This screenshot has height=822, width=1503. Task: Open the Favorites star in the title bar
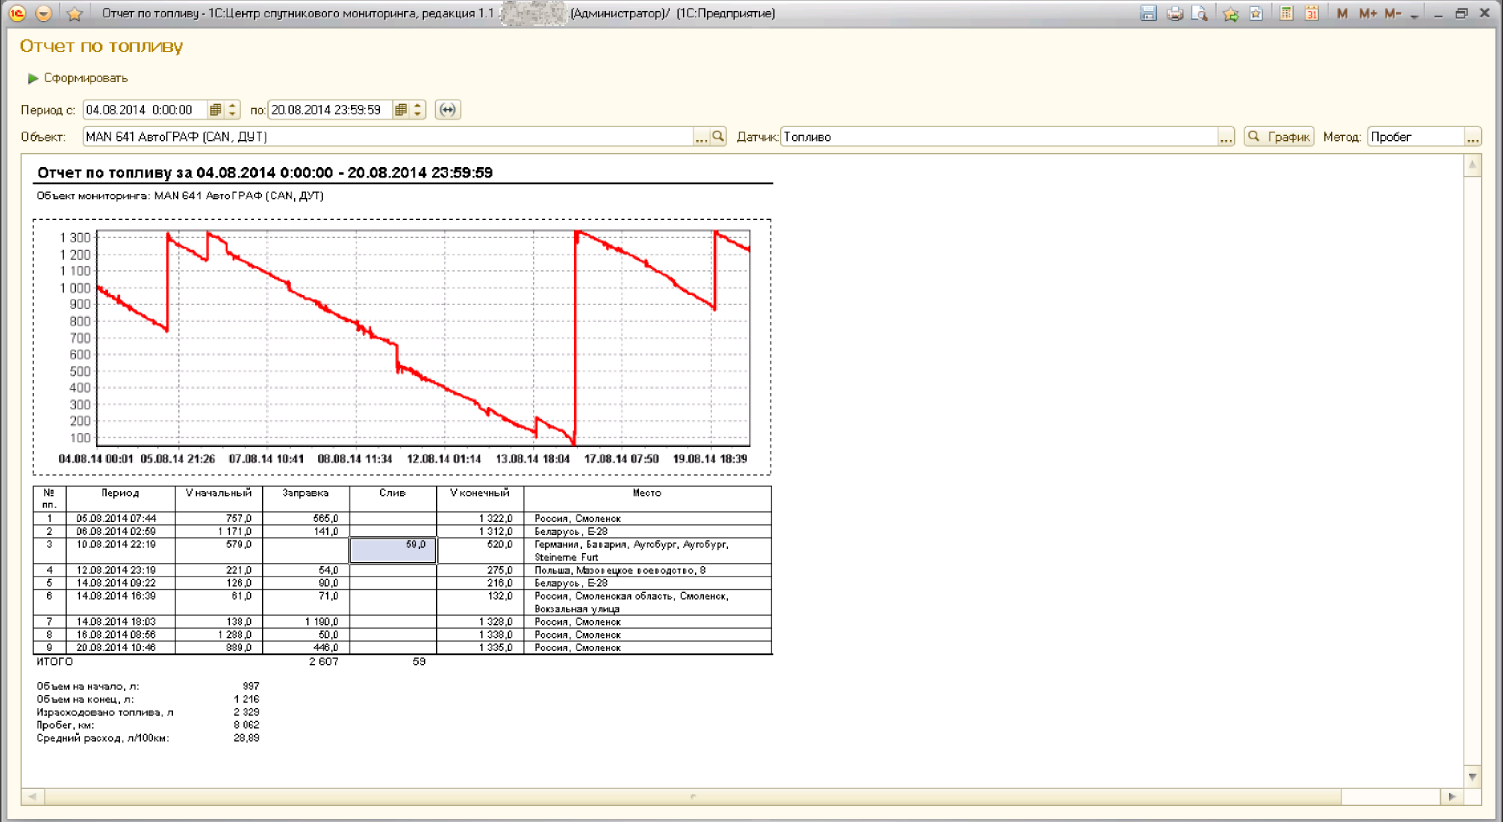74,13
